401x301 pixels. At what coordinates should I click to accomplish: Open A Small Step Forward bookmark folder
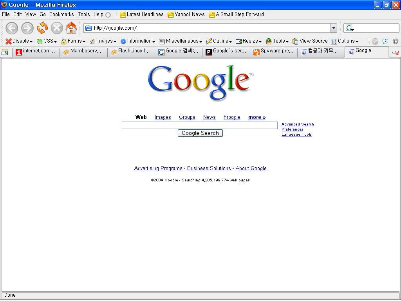click(236, 14)
